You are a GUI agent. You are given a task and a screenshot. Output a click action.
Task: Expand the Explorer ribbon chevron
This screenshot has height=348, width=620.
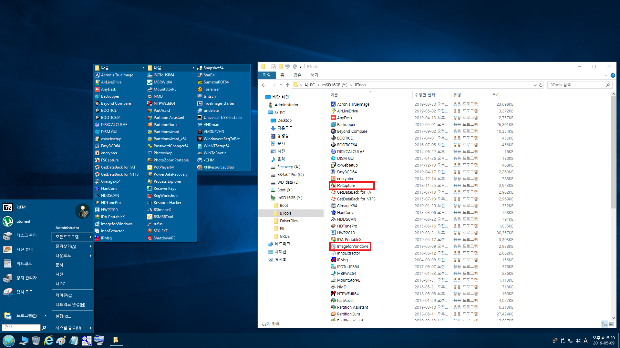coord(605,75)
